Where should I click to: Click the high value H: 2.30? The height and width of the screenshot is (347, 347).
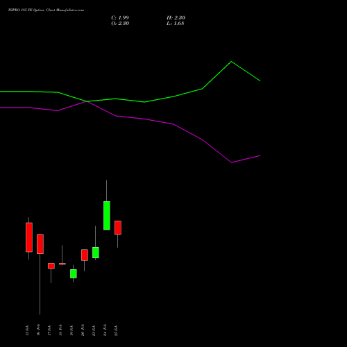tap(176, 18)
